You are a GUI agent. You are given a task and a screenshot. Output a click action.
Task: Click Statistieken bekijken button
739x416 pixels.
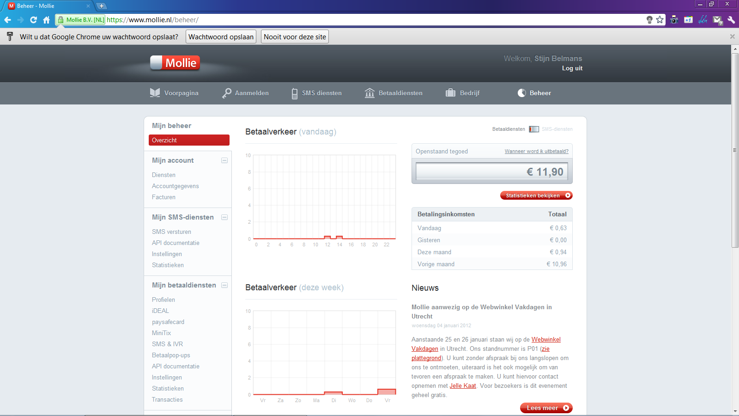coord(536,196)
